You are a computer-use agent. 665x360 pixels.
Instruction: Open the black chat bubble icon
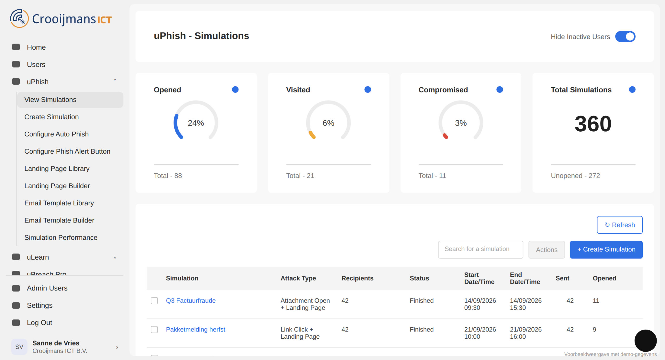(646, 341)
